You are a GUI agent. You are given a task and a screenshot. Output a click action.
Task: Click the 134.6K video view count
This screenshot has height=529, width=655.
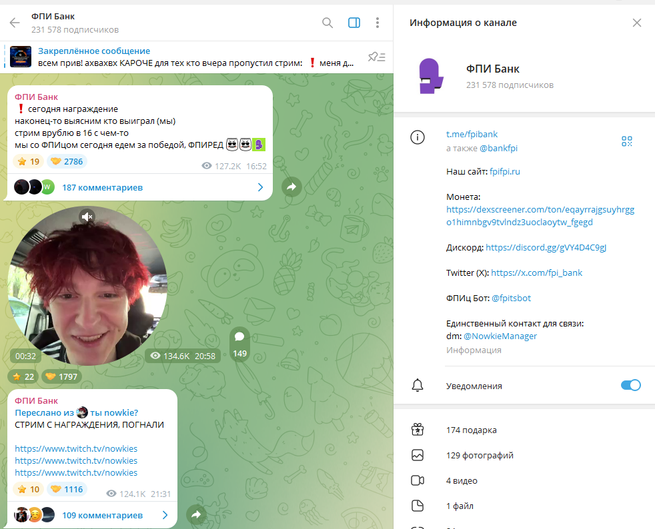(171, 356)
